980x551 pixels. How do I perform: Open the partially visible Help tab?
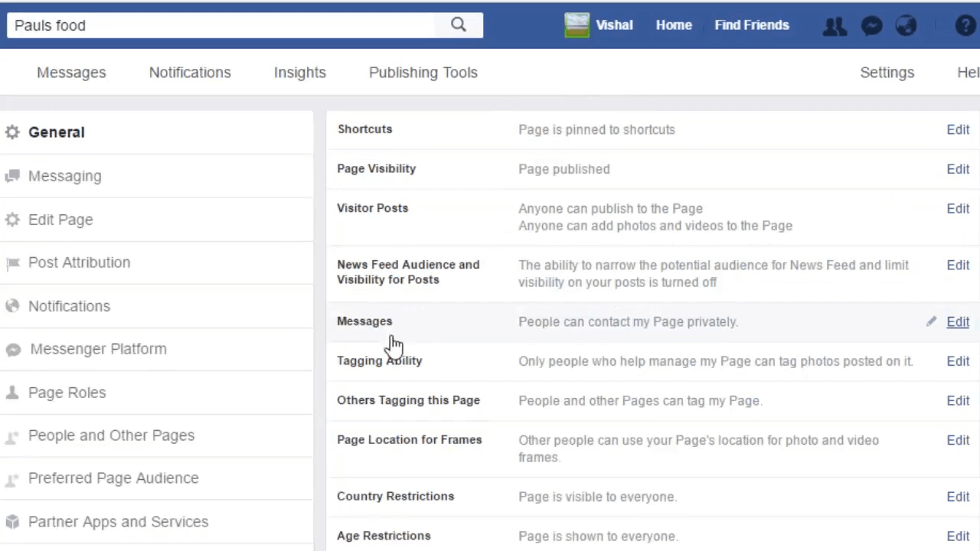point(969,73)
